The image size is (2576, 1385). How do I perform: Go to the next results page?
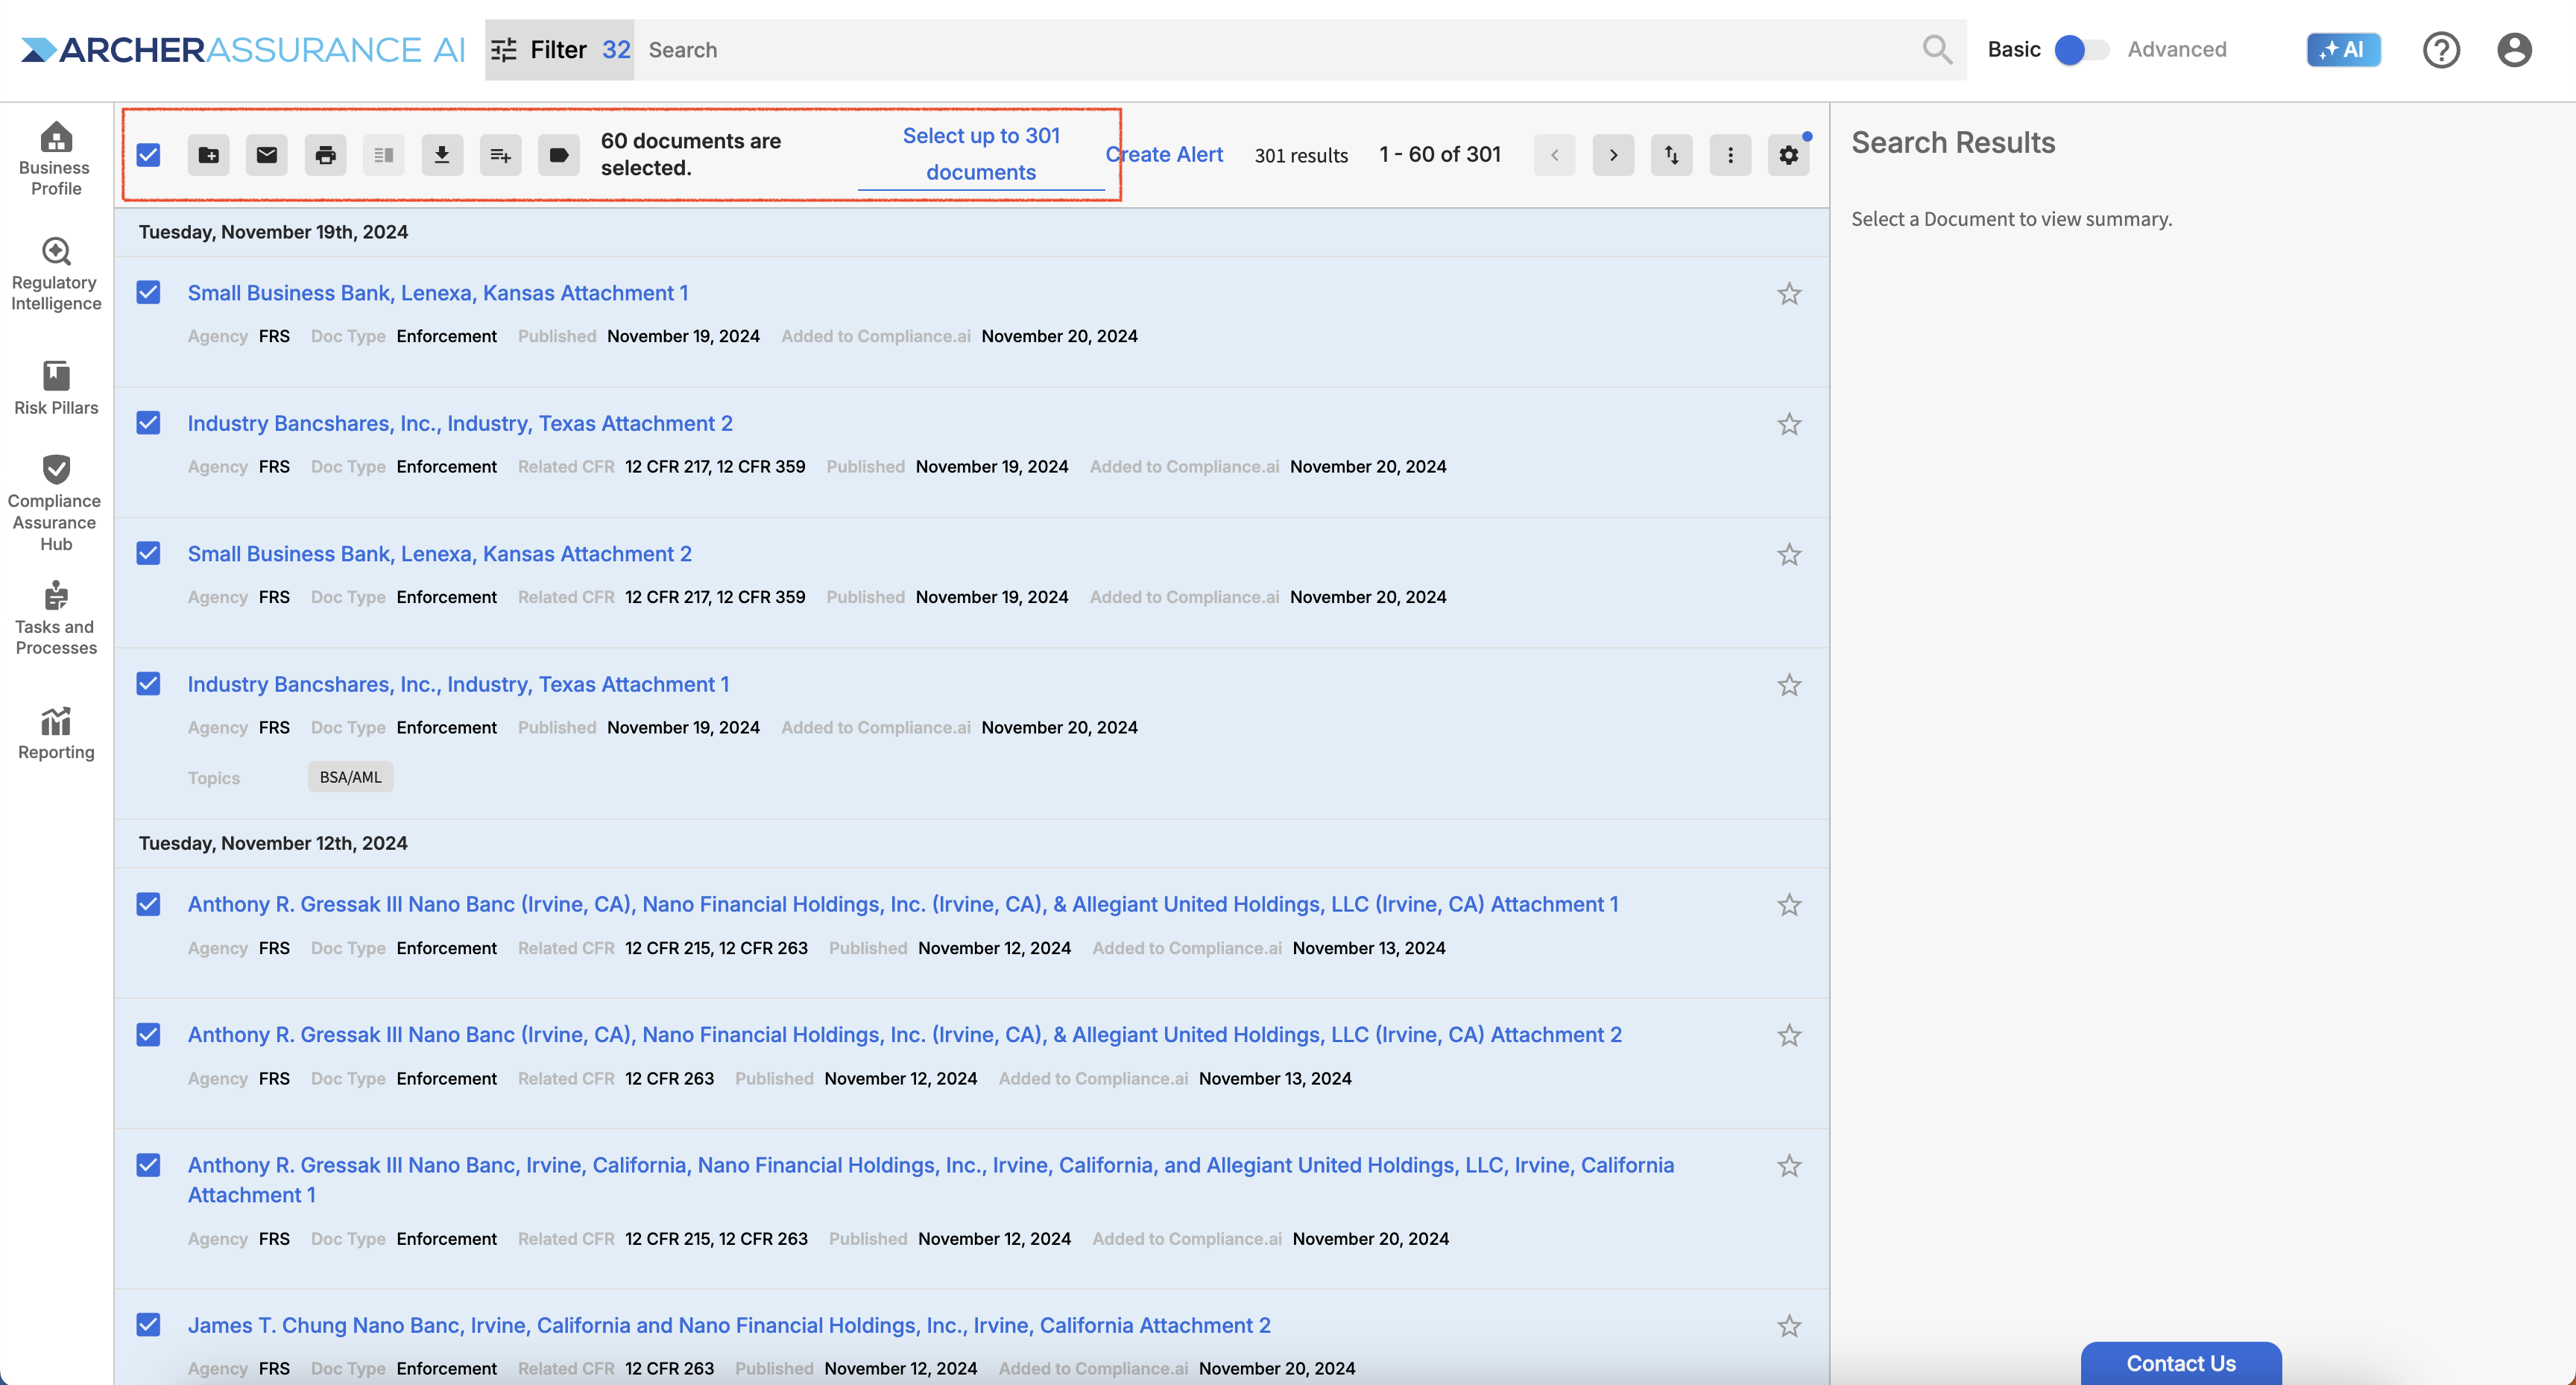coord(1612,155)
